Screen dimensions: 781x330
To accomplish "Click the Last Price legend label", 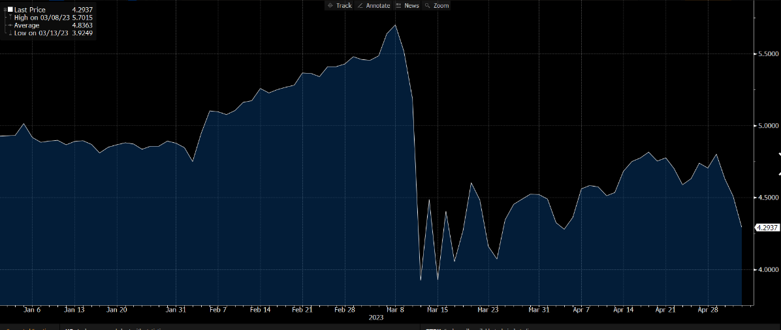I will pyautogui.click(x=29, y=10).
